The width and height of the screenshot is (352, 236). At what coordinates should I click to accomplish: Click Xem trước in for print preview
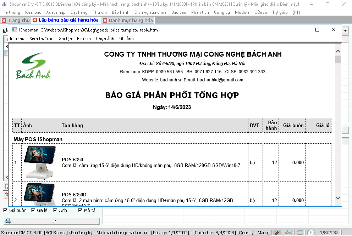point(41,39)
